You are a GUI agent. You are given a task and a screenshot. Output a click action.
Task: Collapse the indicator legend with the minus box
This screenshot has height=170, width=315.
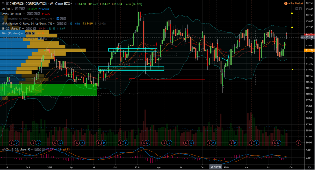click(x=3, y=4)
